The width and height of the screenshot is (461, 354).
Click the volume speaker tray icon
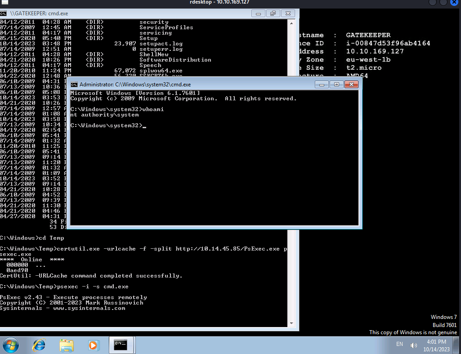[414, 345]
